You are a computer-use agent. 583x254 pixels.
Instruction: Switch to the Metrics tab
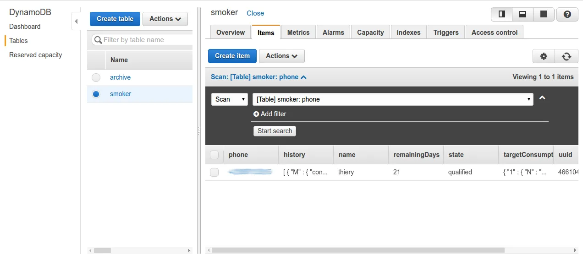298,32
